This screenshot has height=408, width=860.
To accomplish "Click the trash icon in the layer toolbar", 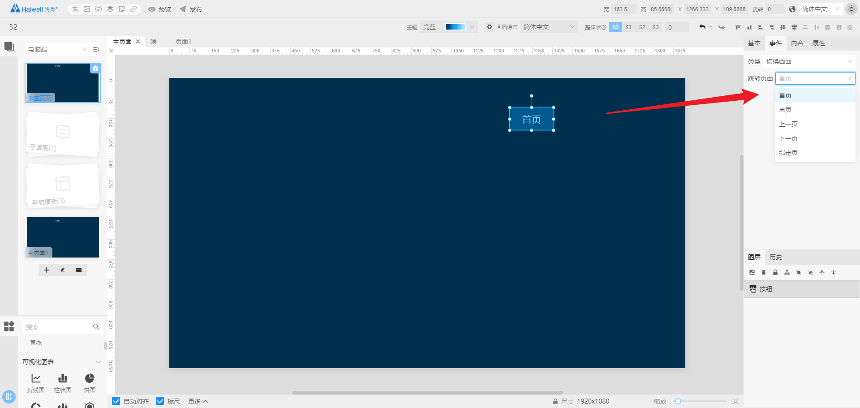I will tap(764, 272).
